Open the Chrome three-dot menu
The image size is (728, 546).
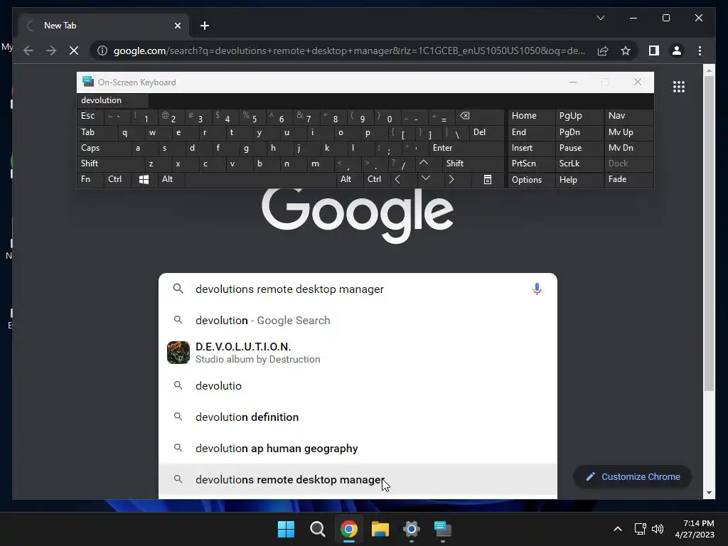pos(700,50)
